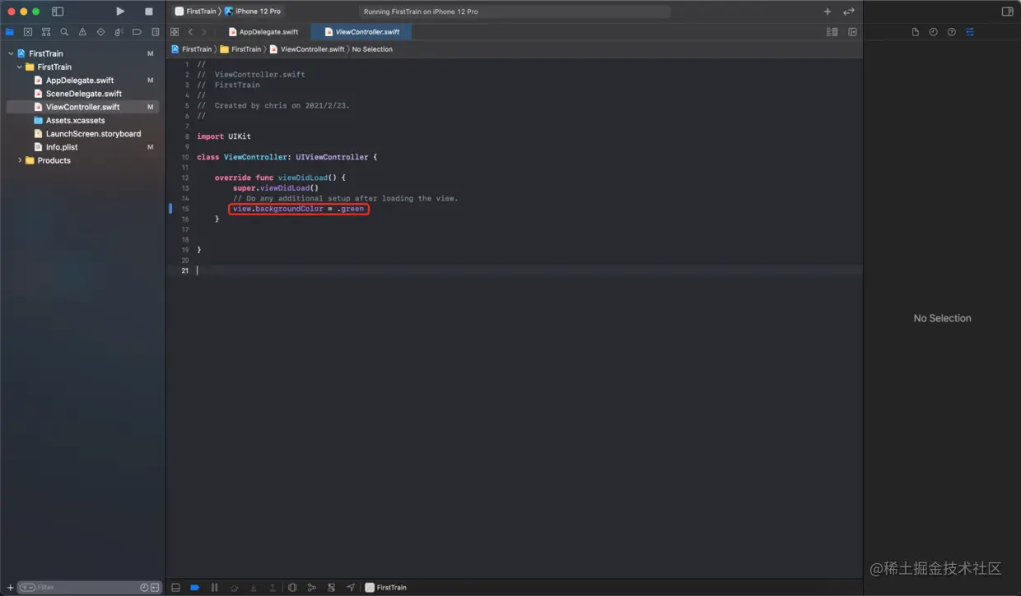Collapse the FirstTrain project root

[x=11, y=53]
